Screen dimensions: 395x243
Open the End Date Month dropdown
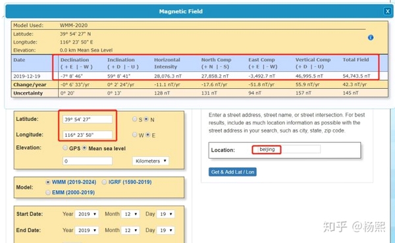130,230
